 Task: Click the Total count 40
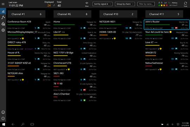pos(59,6)
